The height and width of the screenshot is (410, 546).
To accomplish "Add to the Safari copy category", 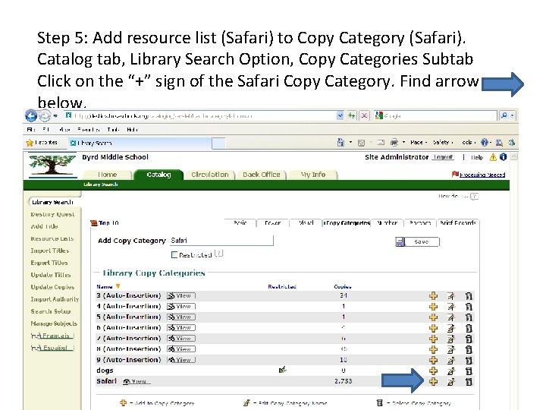I will [433, 381].
